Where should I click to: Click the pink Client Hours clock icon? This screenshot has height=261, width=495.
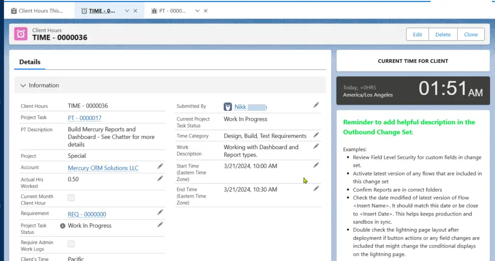point(21,34)
